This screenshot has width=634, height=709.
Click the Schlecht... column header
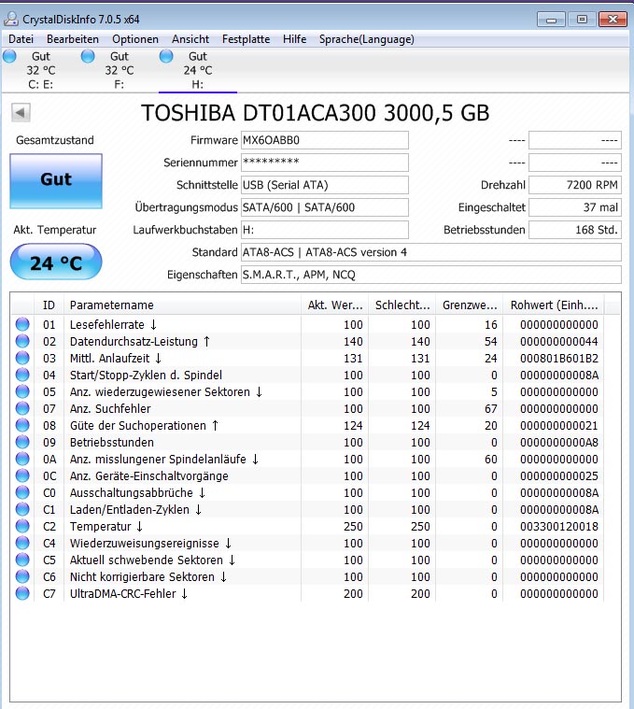pos(402,305)
